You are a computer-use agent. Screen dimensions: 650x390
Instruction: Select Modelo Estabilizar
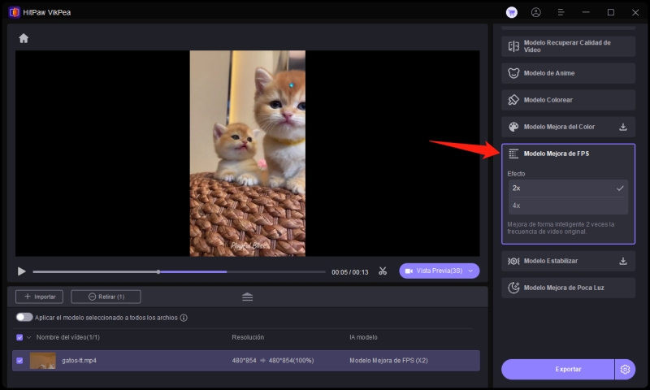568,261
